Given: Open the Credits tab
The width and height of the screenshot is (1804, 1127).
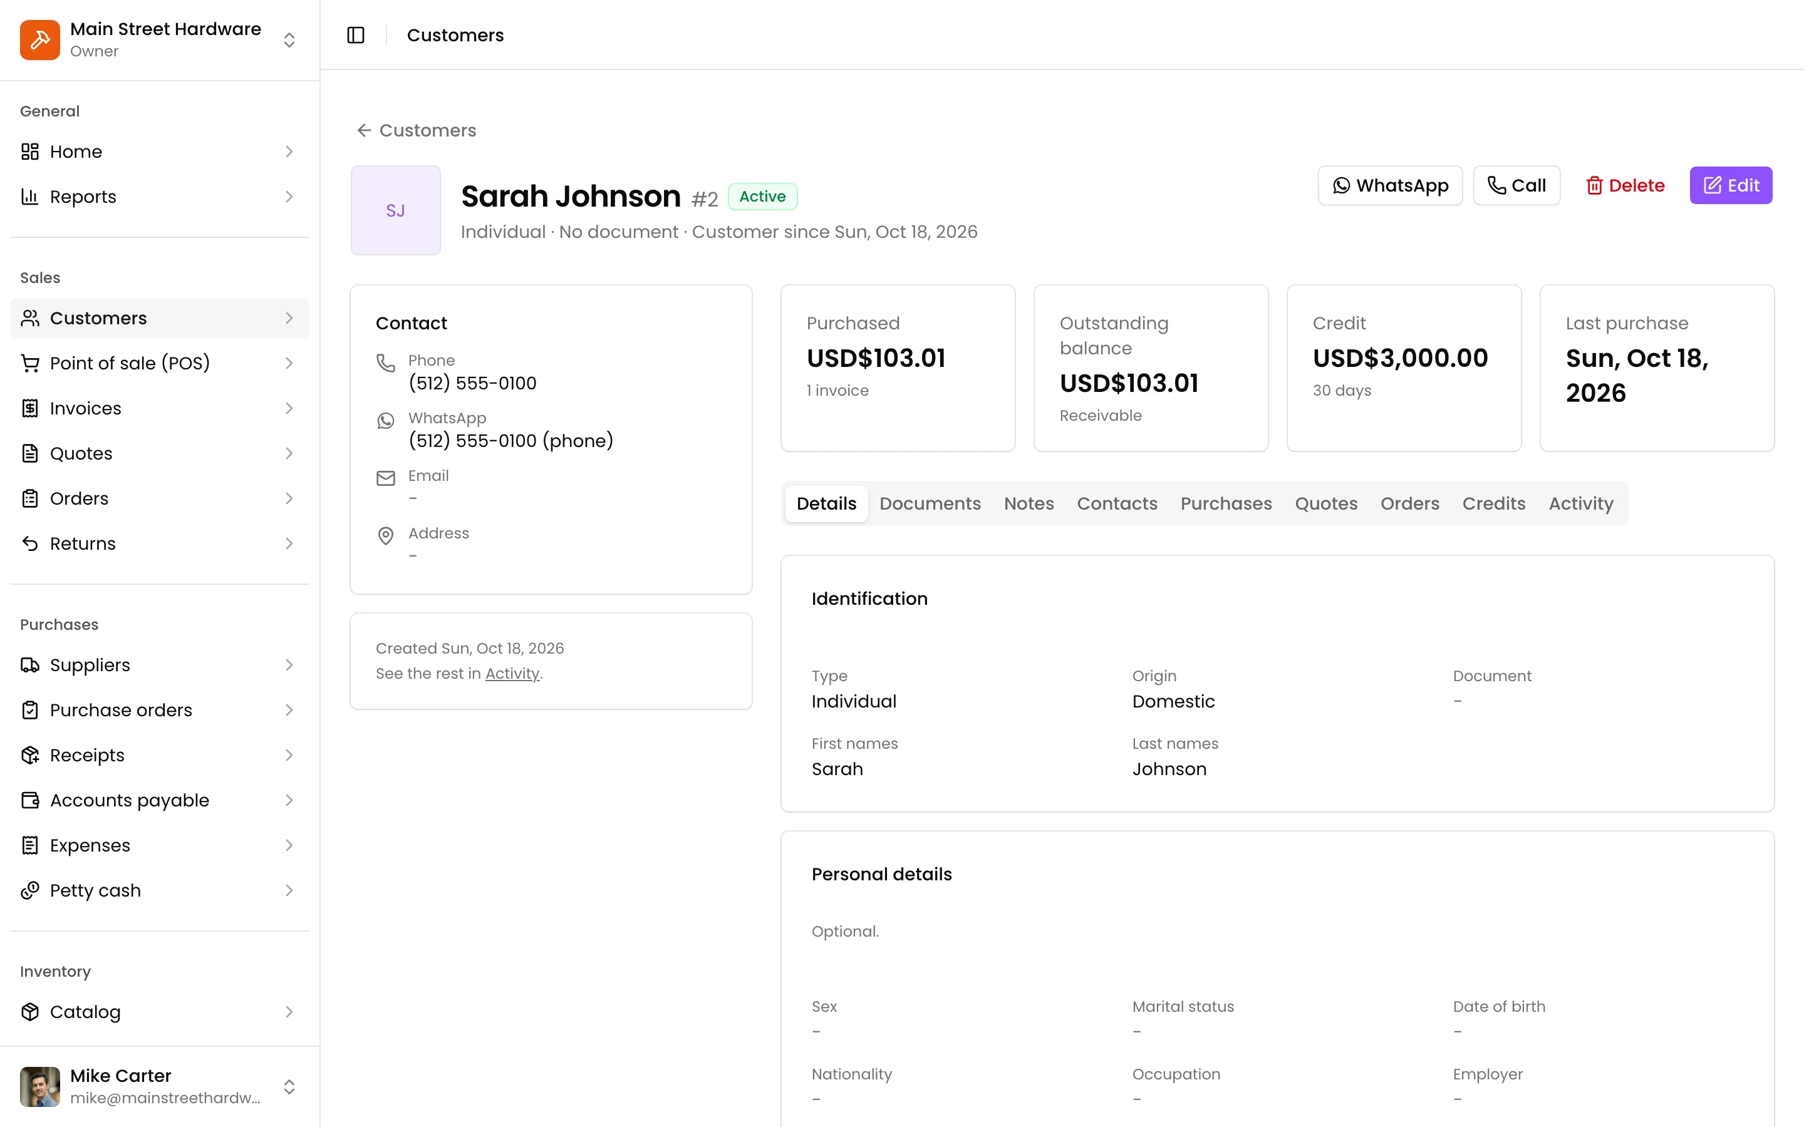Looking at the screenshot, I should 1494,504.
